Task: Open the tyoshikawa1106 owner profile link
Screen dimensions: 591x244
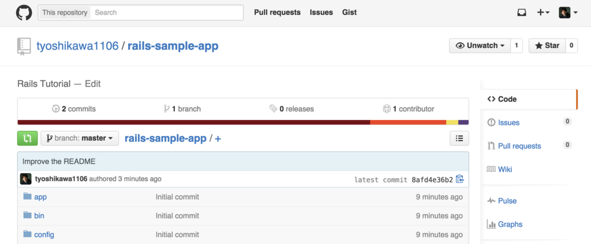Action: [x=77, y=46]
